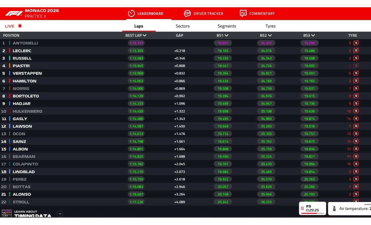
Task: Open the Leaderboard view
Action: click(x=145, y=14)
